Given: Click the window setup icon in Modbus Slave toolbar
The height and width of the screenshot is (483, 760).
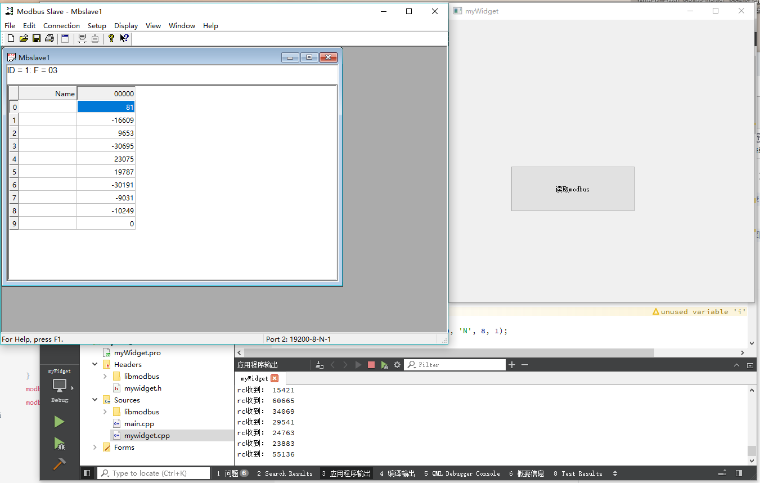Looking at the screenshot, I should [x=65, y=38].
